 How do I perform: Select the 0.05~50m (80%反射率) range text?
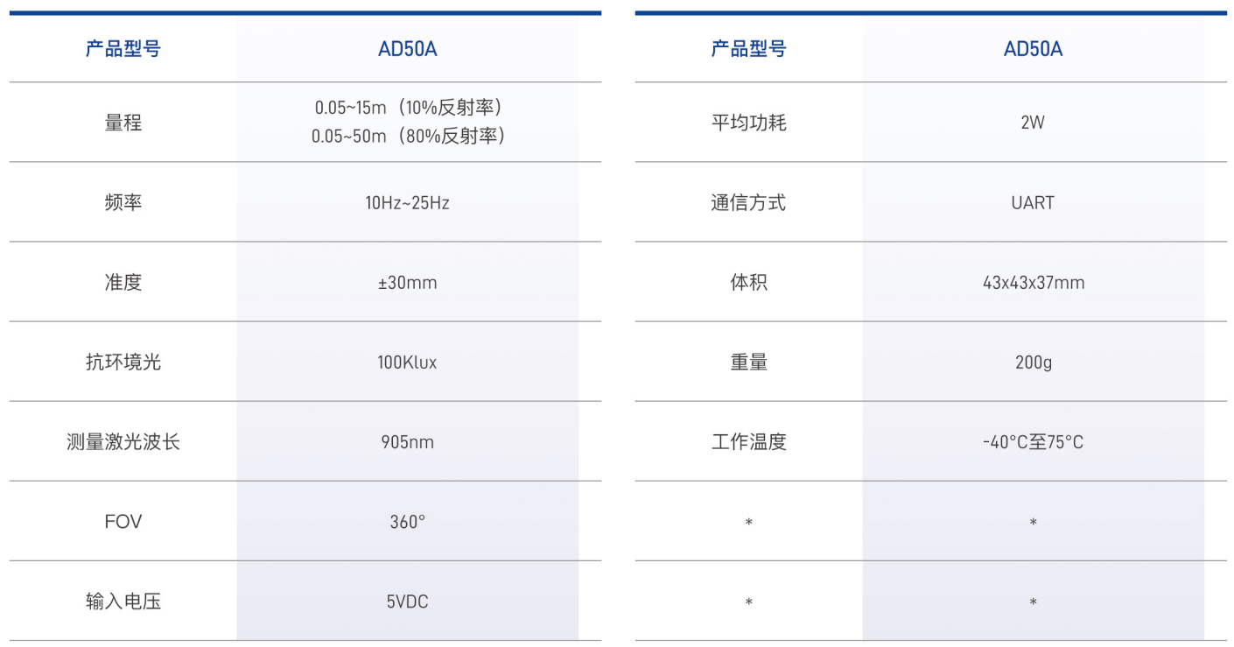(x=407, y=137)
